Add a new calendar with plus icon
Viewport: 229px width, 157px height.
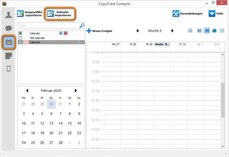point(61,33)
